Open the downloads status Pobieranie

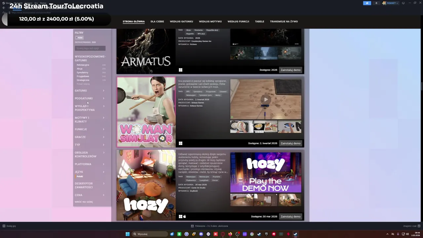[x=210, y=226]
